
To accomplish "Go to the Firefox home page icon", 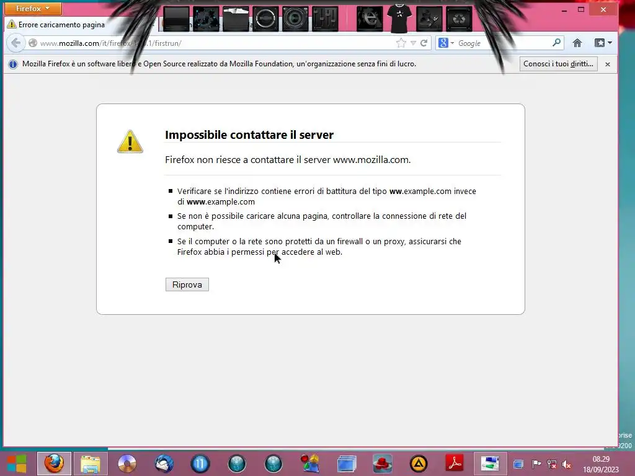I will pyautogui.click(x=577, y=43).
